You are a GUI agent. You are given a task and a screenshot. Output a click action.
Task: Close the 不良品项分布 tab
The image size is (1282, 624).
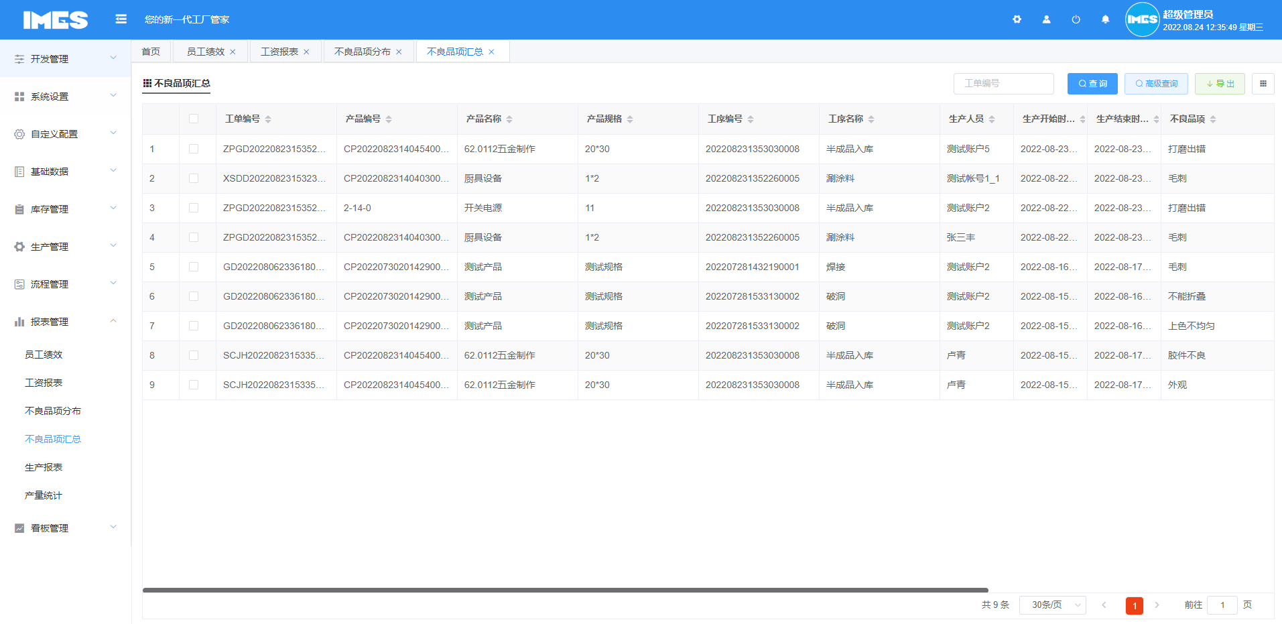pyautogui.click(x=399, y=52)
